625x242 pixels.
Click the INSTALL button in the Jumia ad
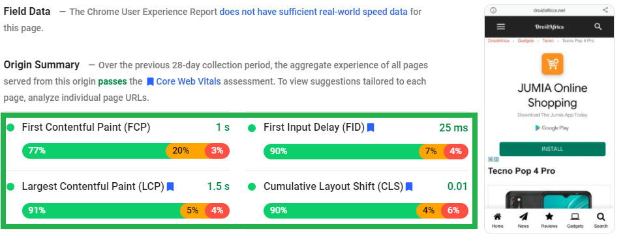click(x=552, y=149)
